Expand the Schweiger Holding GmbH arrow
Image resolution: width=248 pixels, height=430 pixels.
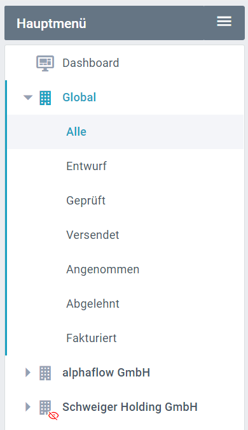[28, 407]
